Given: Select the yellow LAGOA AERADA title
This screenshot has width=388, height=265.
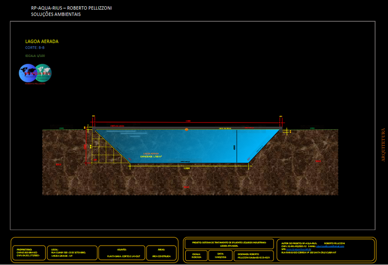Looking at the screenshot, I should click(42, 42).
